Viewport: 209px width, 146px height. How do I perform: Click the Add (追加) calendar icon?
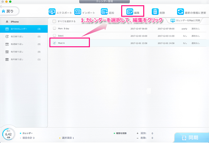(104, 12)
